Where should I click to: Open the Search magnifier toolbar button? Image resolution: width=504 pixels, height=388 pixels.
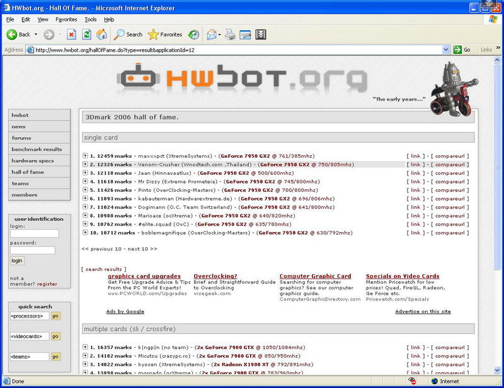[128, 35]
